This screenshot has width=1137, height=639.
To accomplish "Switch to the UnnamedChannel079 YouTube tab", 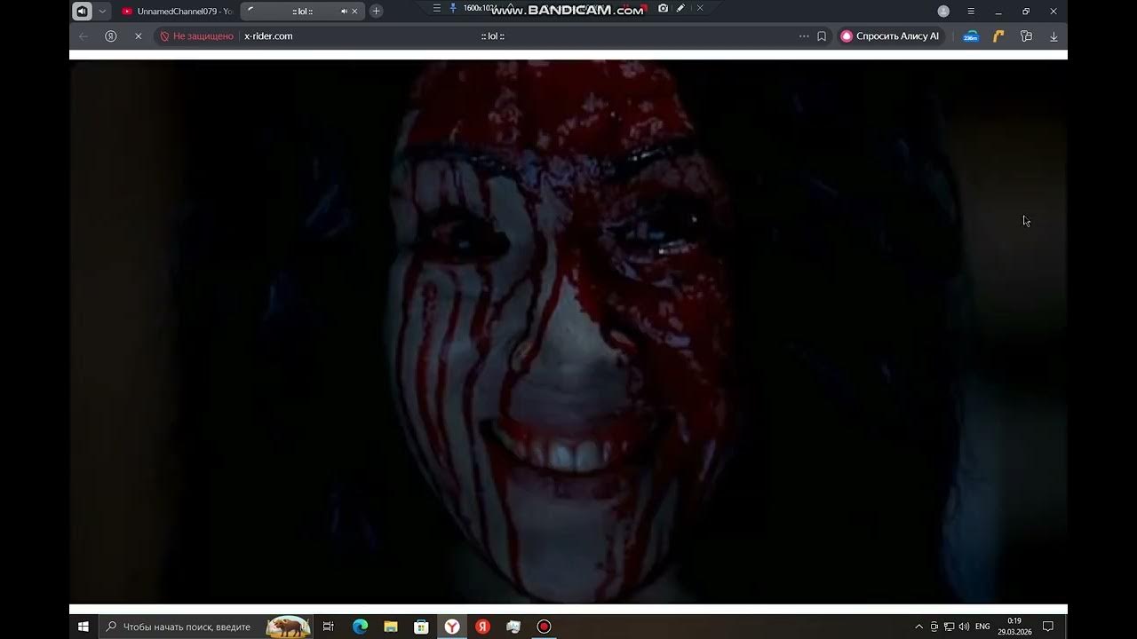I will coord(176,12).
